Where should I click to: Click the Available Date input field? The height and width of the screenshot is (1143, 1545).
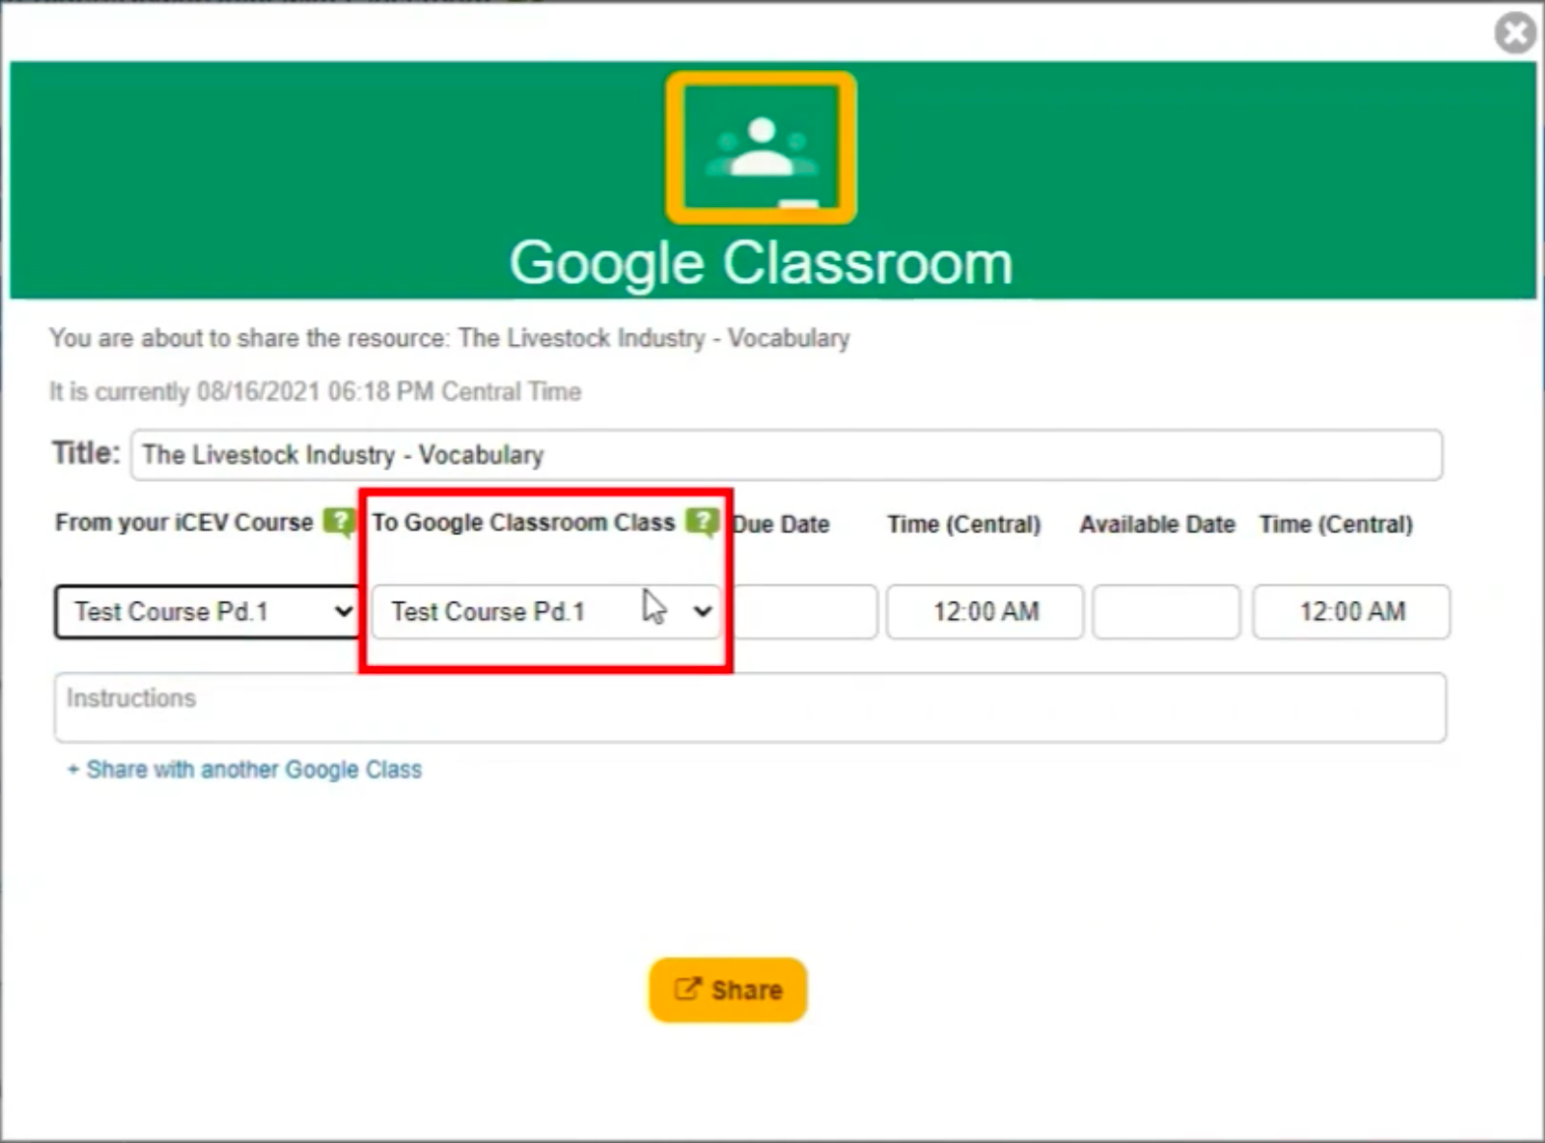coord(1166,612)
